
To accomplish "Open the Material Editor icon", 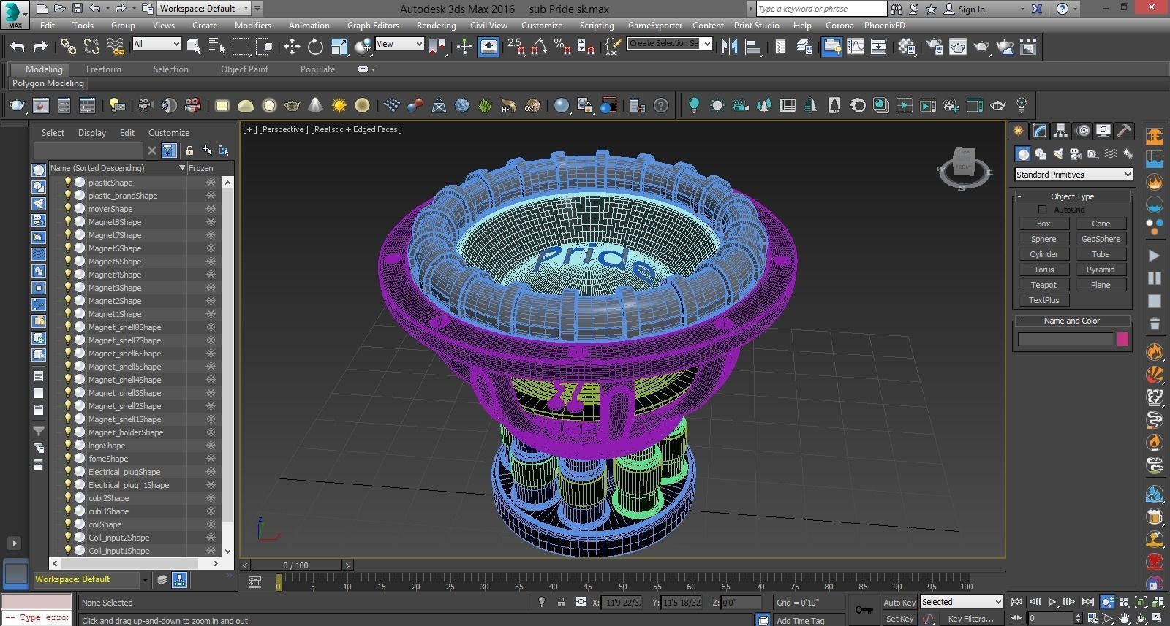I will (x=907, y=47).
